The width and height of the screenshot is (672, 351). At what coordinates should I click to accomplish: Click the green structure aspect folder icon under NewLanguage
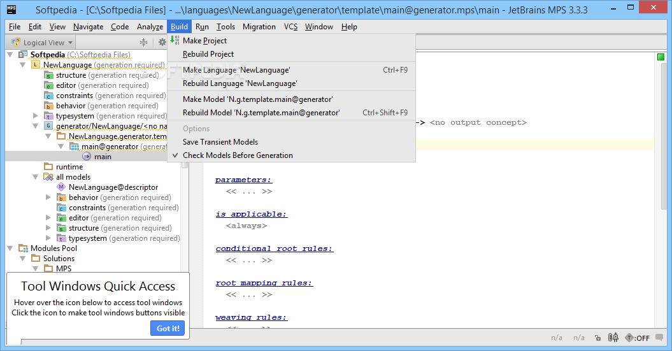49,75
